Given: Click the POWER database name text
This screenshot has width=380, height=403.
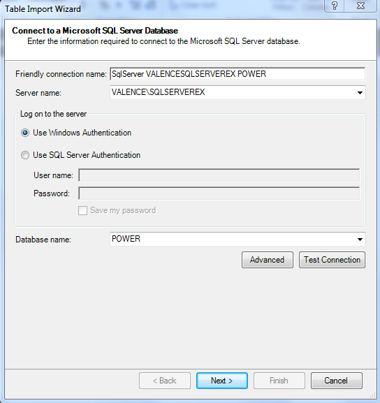Looking at the screenshot, I should point(126,239).
